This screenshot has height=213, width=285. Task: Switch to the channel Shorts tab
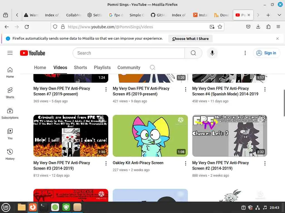tap(80, 68)
